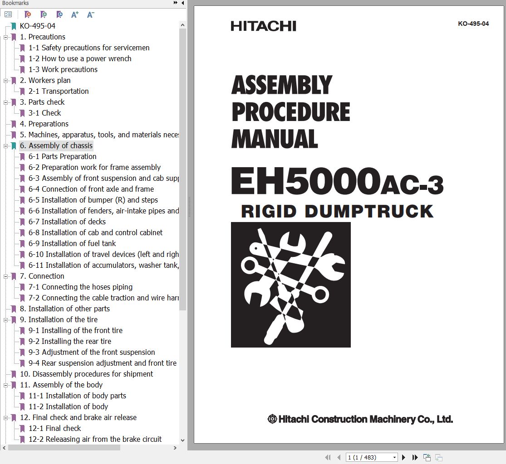Screen dimensions: 506x464
Task: Collapse the '3. Parts check' bookmark node
Action: pyautogui.click(x=5, y=102)
